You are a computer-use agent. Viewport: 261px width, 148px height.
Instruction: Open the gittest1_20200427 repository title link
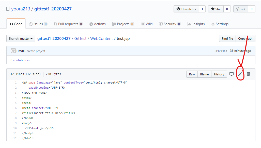pos(53,9)
